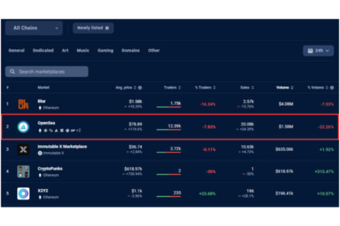
Task: Sort by the Volume column arrows
Action: click(x=292, y=88)
